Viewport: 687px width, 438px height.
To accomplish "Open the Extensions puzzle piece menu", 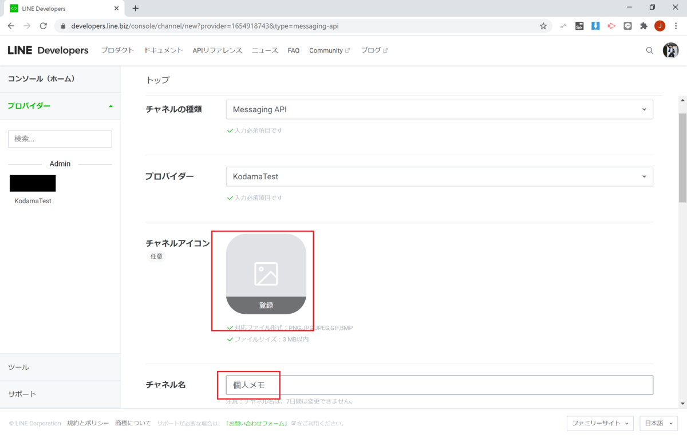I will click(643, 26).
